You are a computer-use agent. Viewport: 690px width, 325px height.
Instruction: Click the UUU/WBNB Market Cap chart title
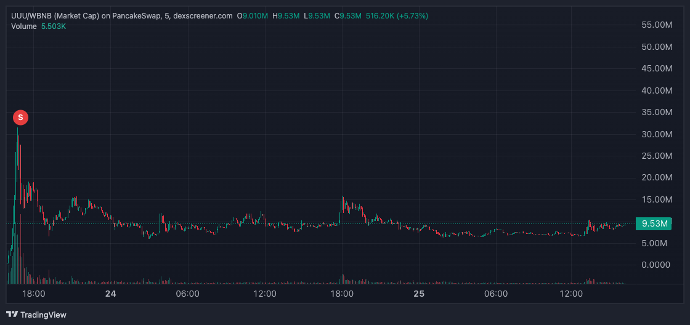[x=122, y=15]
